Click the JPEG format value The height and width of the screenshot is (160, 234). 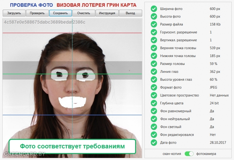click(x=214, y=87)
